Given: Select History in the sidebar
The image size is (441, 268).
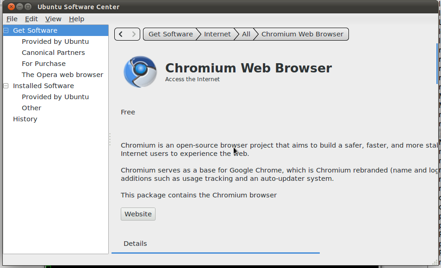Looking at the screenshot, I should (25, 119).
